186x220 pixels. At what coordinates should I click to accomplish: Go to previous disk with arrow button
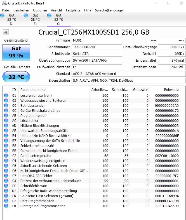pyautogui.click(x=6, y=32)
